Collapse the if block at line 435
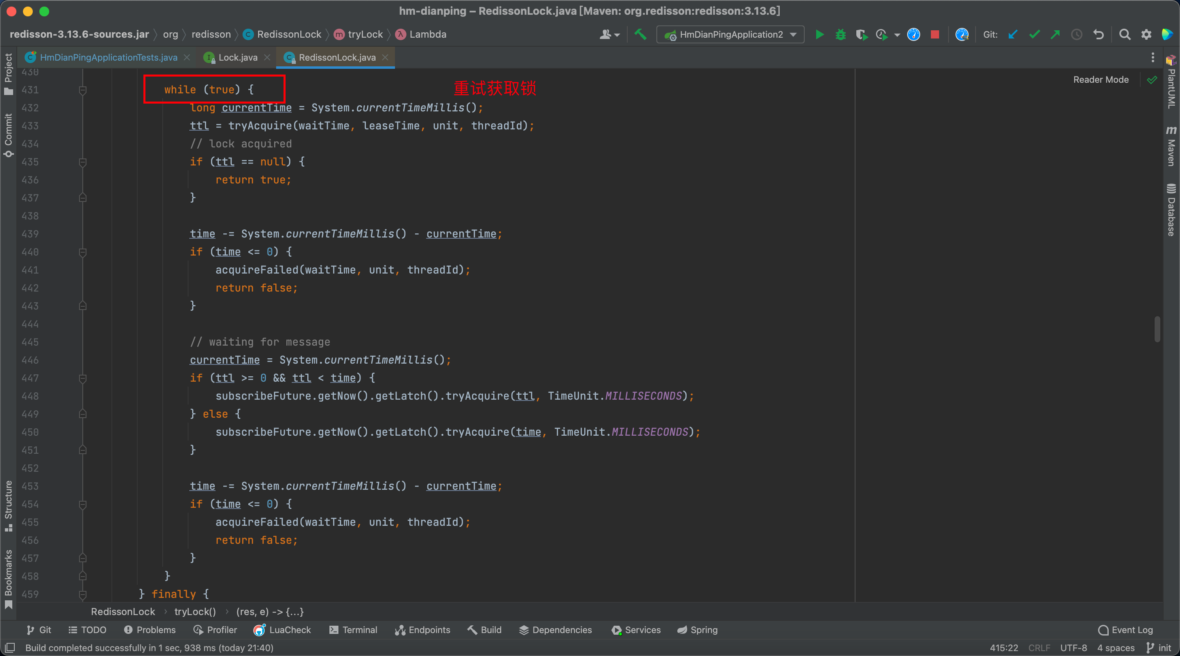The width and height of the screenshot is (1180, 656). point(83,162)
